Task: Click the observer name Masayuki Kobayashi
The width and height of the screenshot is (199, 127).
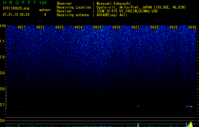Action: [x=114, y=3]
